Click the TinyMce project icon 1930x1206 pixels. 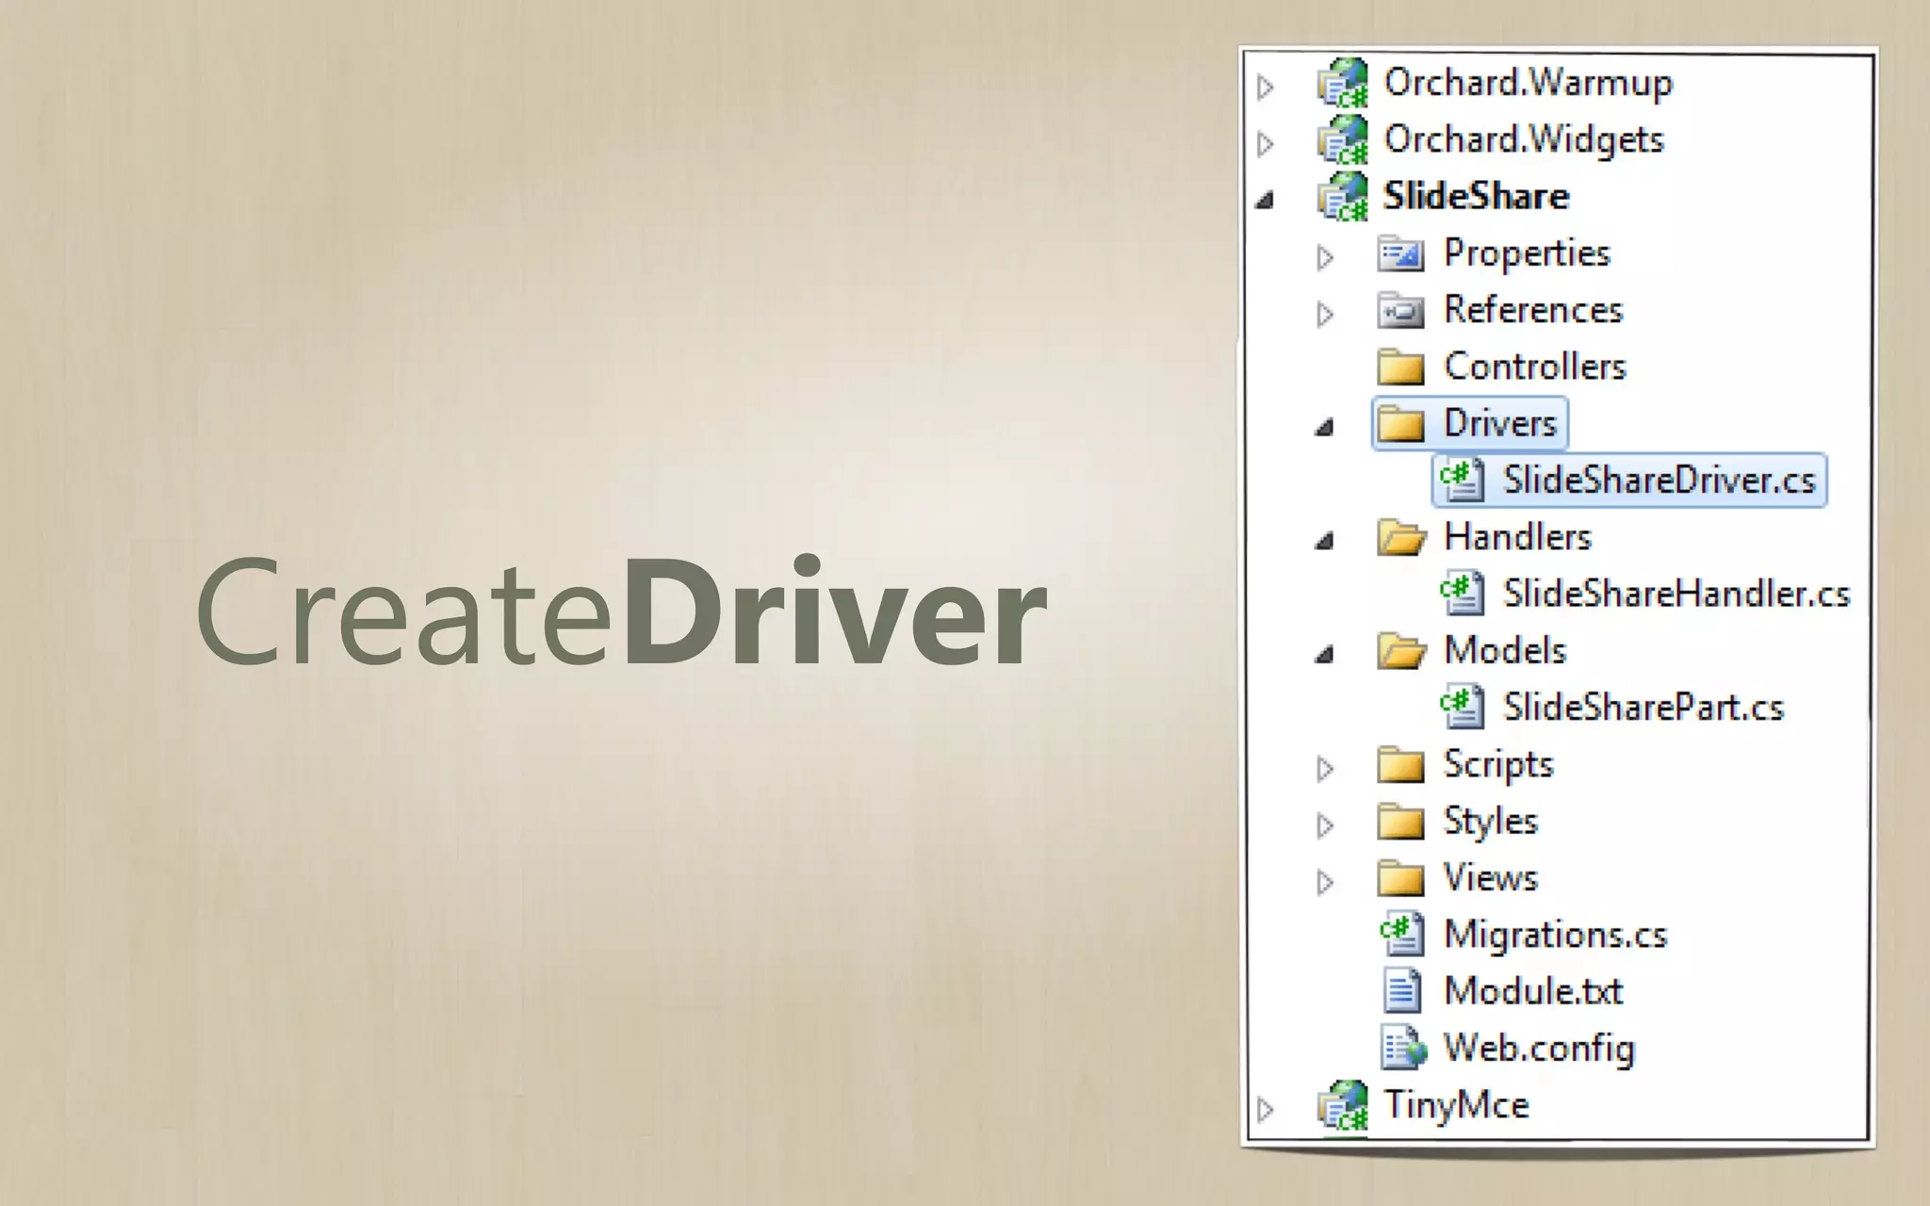(x=1343, y=1104)
